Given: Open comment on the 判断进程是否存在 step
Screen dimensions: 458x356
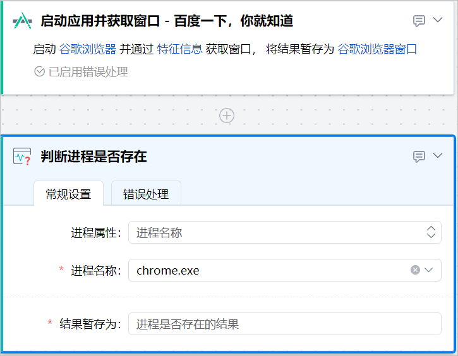Looking at the screenshot, I should 419,157.
